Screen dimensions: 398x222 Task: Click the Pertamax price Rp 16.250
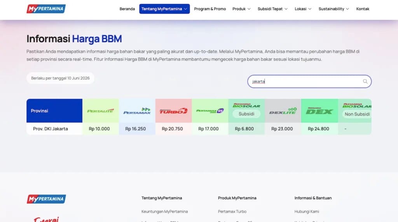tap(136, 129)
